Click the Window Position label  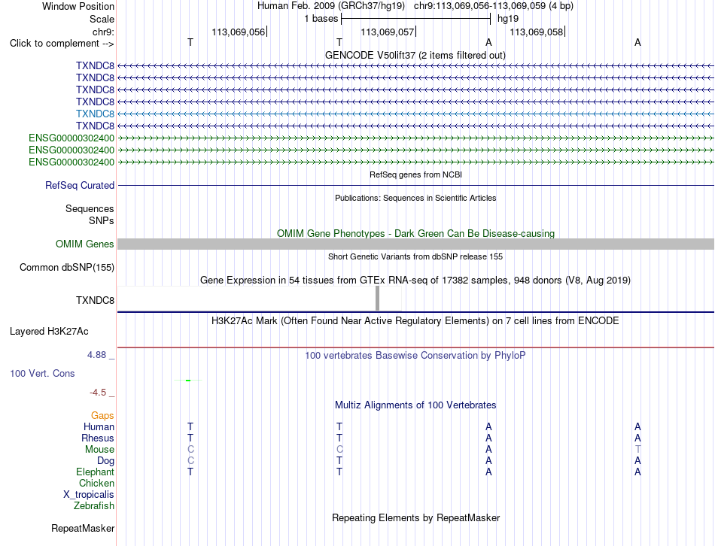tap(78, 6)
